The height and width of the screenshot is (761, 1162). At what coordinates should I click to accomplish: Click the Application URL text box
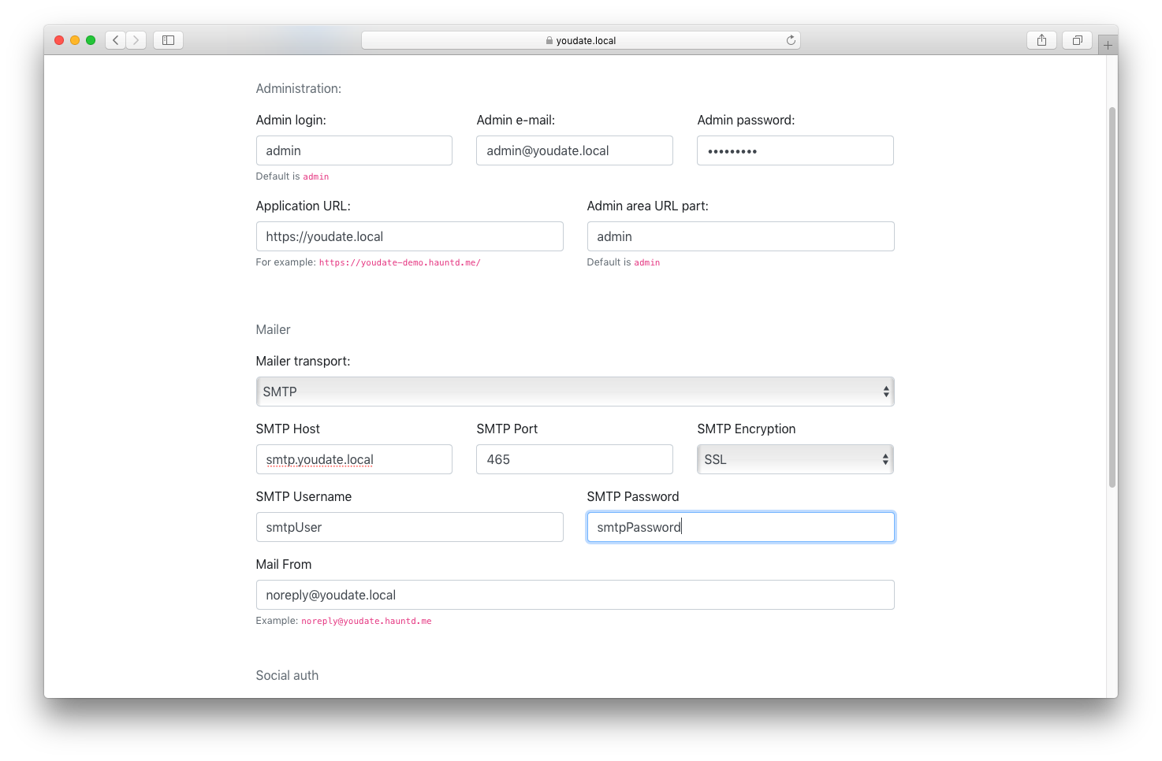(x=409, y=236)
